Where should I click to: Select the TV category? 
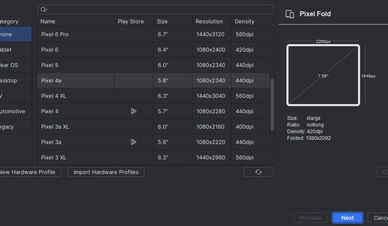pyautogui.click(x=16, y=96)
